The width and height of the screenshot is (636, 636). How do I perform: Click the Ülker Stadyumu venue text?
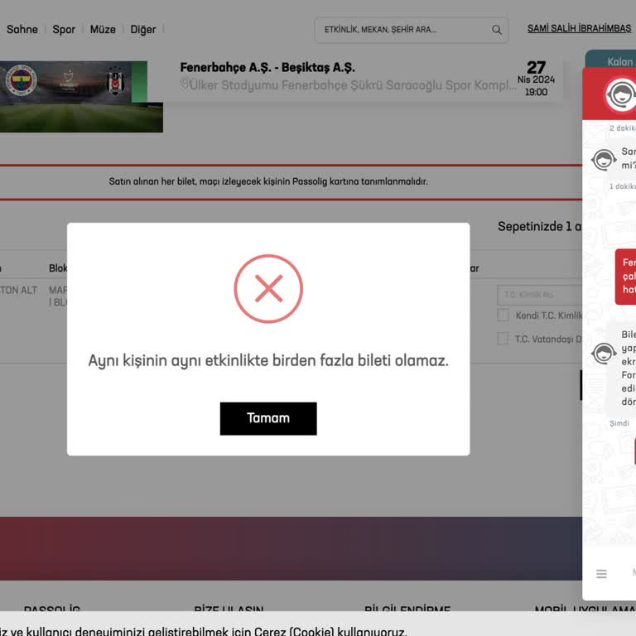(353, 85)
